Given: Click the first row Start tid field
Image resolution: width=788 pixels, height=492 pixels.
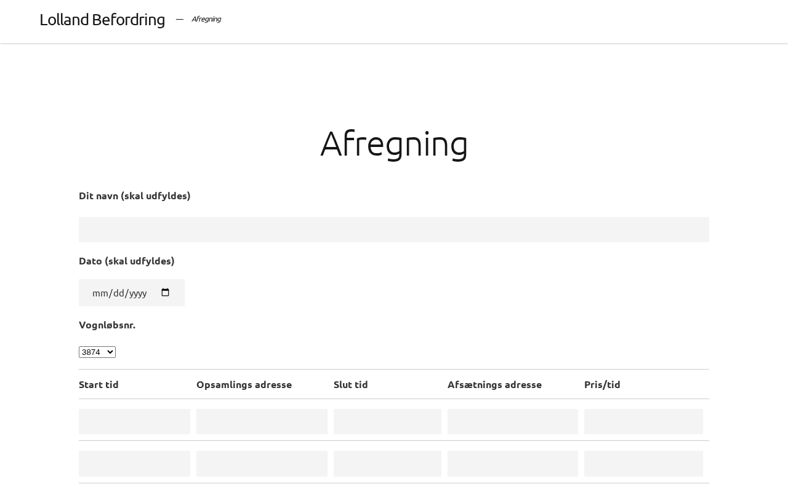Looking at the screenshot, I should point(134,422).
